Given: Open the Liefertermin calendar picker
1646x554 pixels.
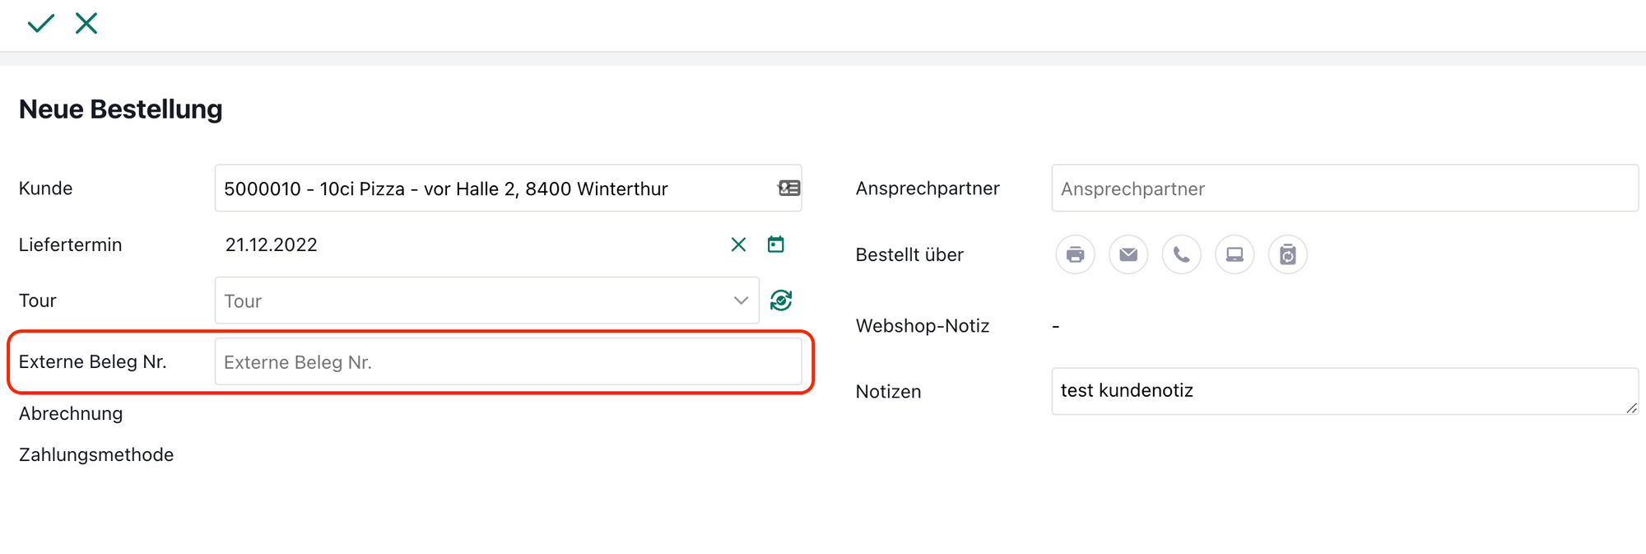Looking at the screenshot, I should (x=775, y=244).
